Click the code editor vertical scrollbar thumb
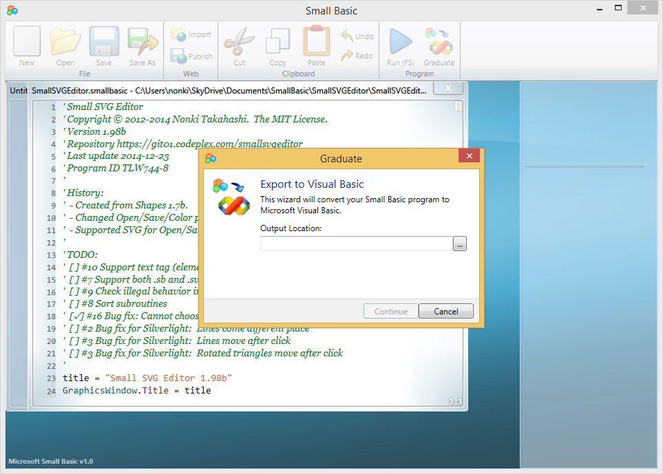The image size is (663, 474). tap(459, 106)
